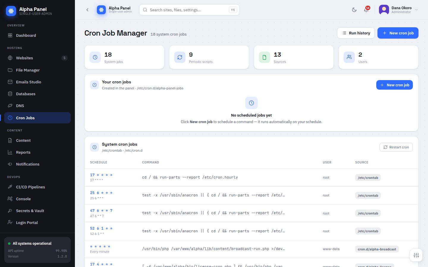
Task: Click the SOURCE column header
Action: coord(362,162)
